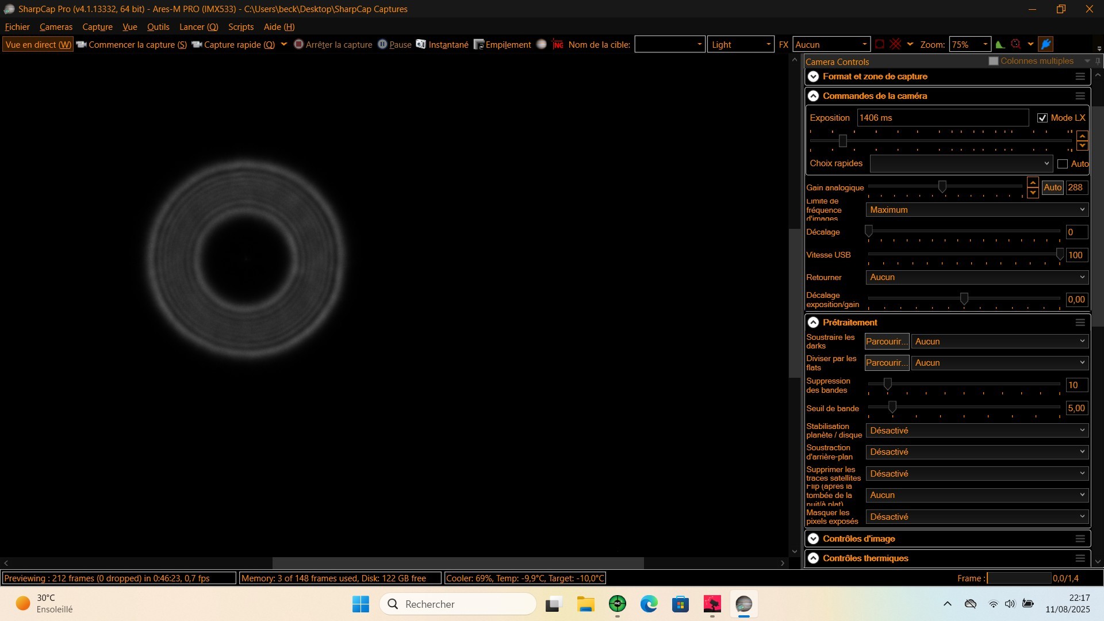1104x621 pixels.
Task: Take a snapshot with the Instantané icon
Action: pyautogui.click(x=421, y=44)
